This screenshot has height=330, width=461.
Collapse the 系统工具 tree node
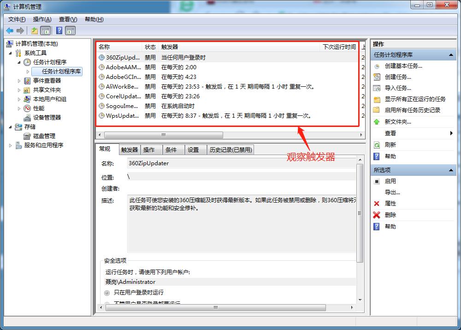click(11, 53)
